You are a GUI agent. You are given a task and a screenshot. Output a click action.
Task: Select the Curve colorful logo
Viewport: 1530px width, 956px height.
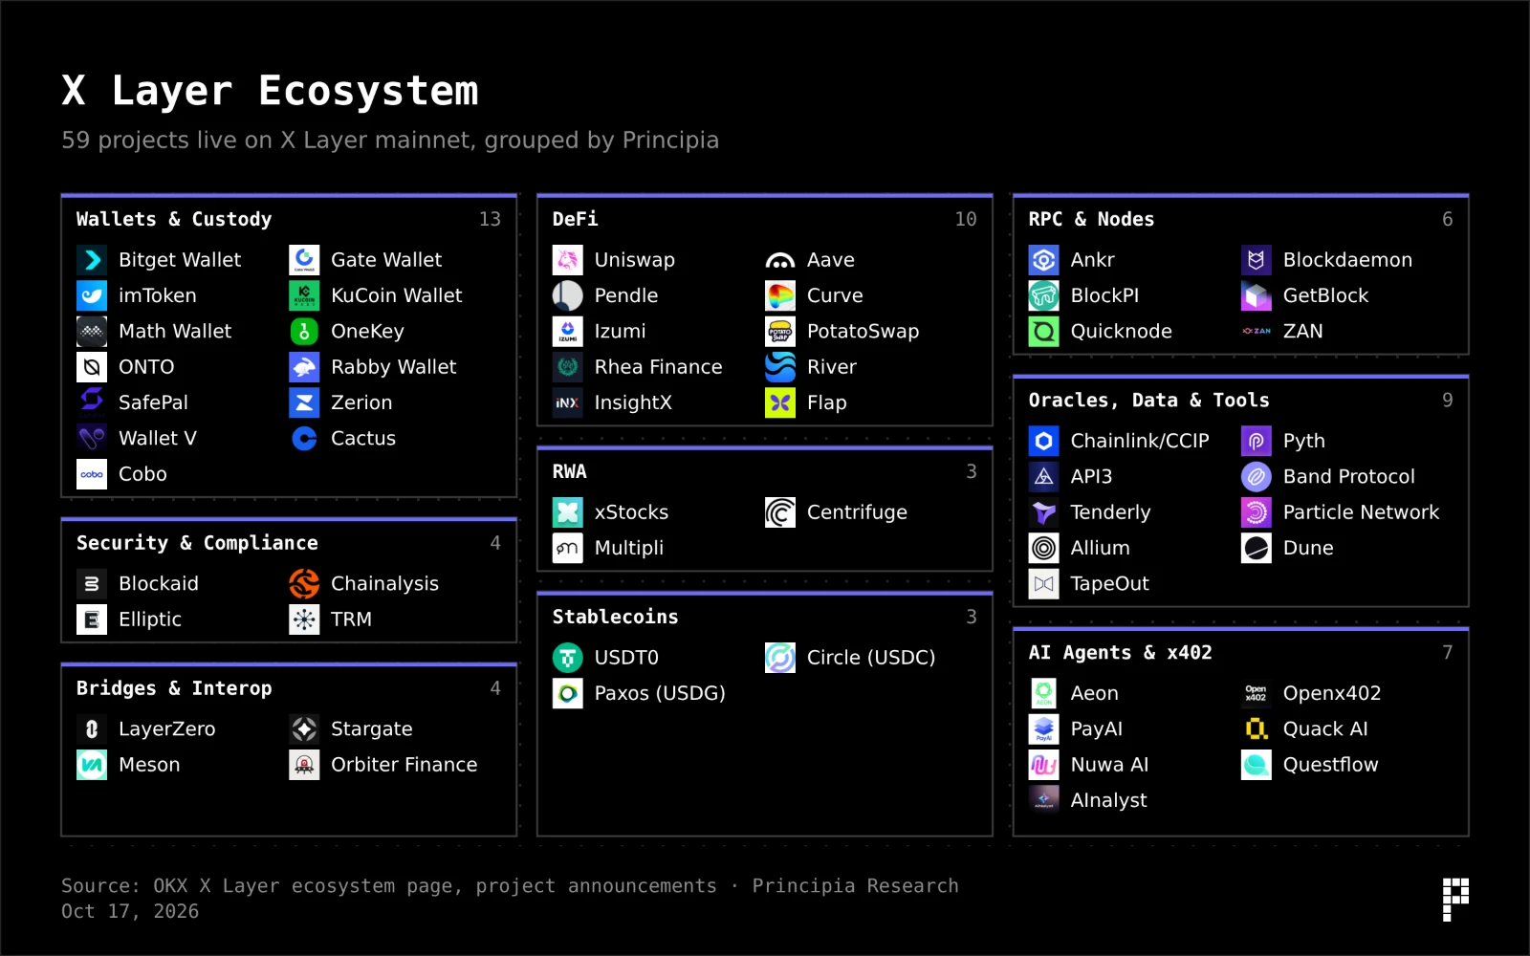tap(780, 295)
